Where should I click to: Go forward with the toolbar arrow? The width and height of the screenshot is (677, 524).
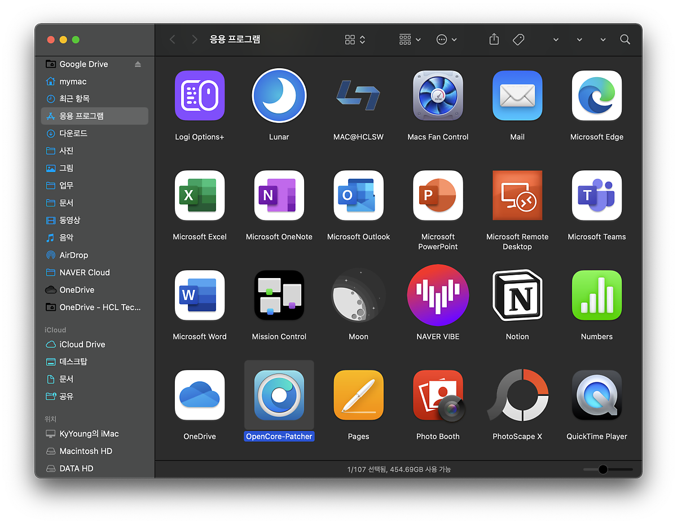click(x=195, y=39)
